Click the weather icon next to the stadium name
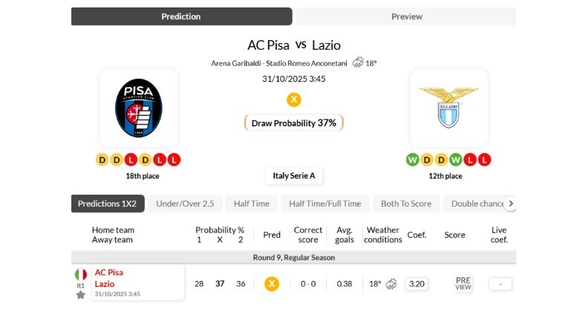This screenshot has width=569, height=310. 358,62
